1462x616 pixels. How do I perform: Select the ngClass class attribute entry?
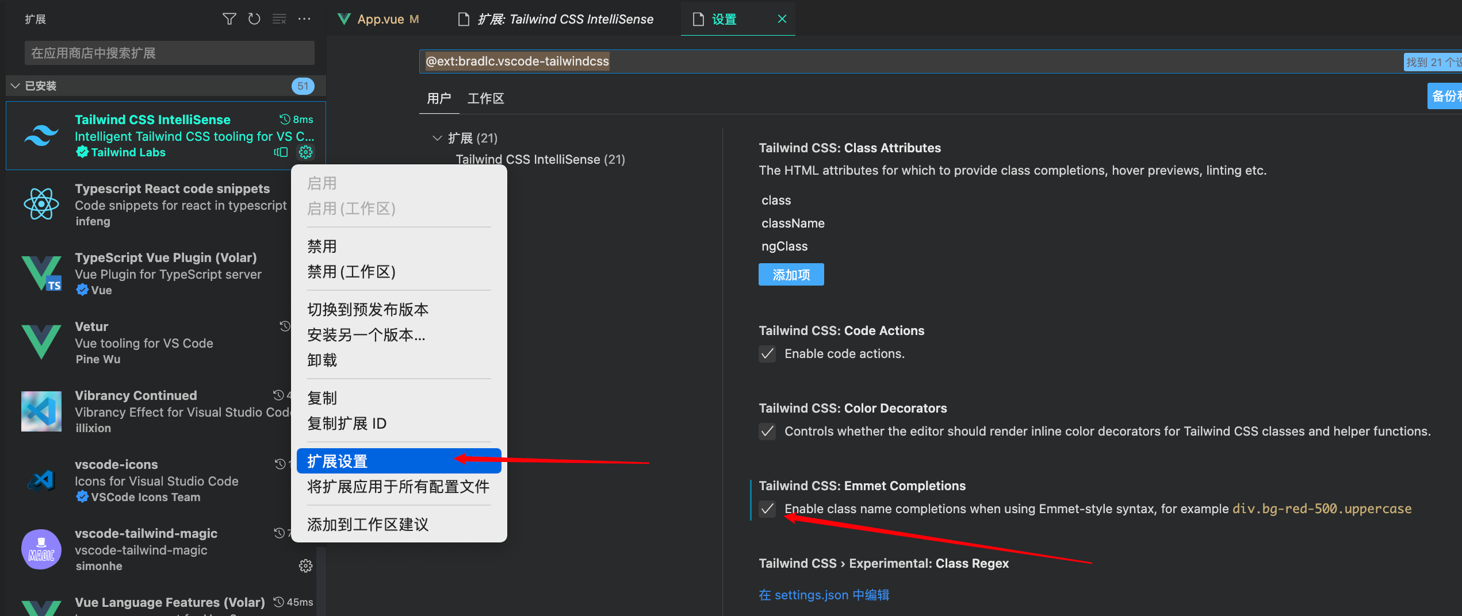coord(784,246)
